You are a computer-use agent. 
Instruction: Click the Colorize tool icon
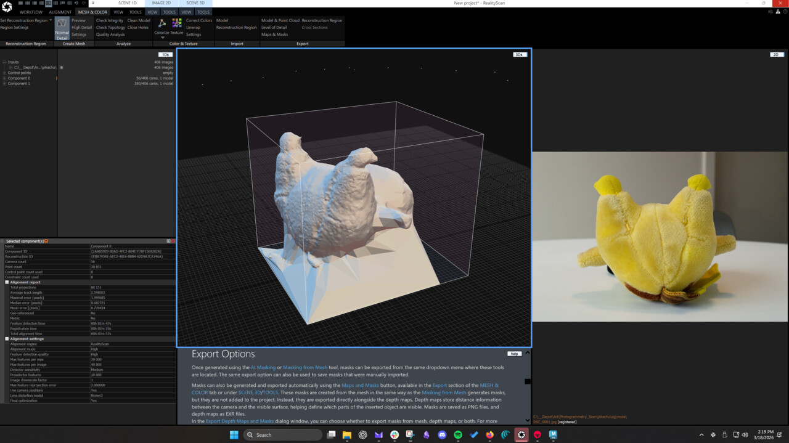point(162,23)
